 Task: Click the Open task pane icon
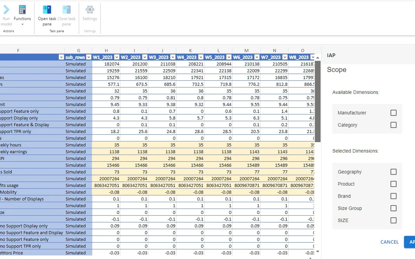pos(47,10)
